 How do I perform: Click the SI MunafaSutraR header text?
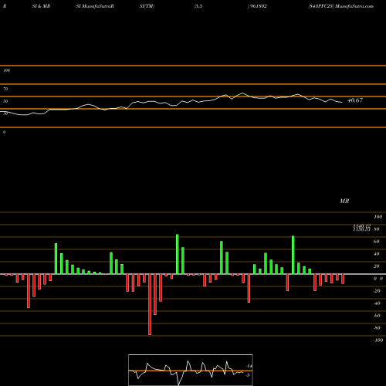(95, 6)
